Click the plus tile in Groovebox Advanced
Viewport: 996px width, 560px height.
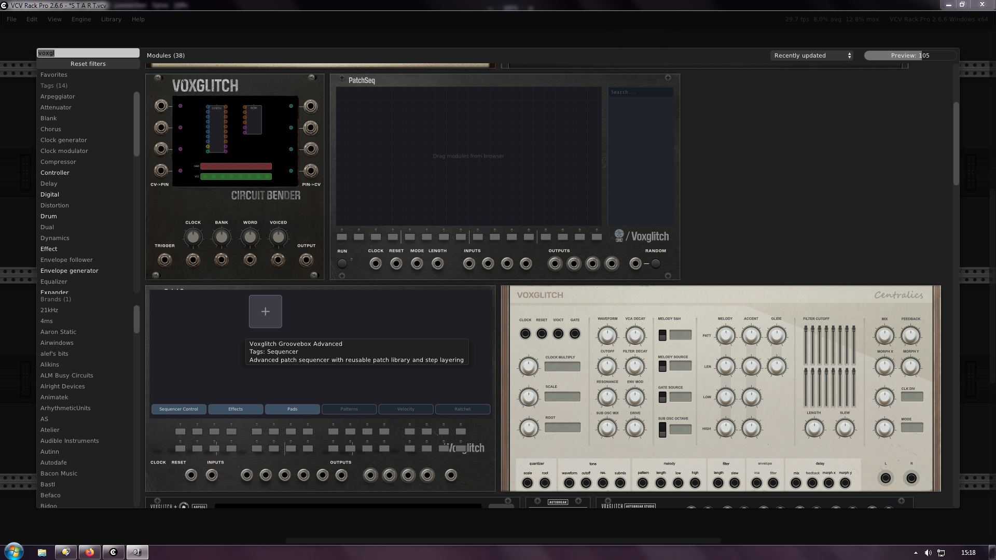tap(265, 312)
